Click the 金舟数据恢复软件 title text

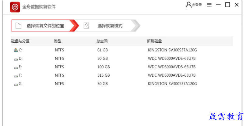39,7
